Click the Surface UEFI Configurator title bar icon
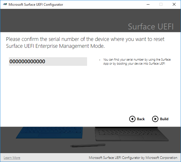The image size is (181, 162). (5, 4)
